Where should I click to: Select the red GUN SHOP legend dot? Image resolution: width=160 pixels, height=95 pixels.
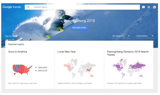[36, 71]
